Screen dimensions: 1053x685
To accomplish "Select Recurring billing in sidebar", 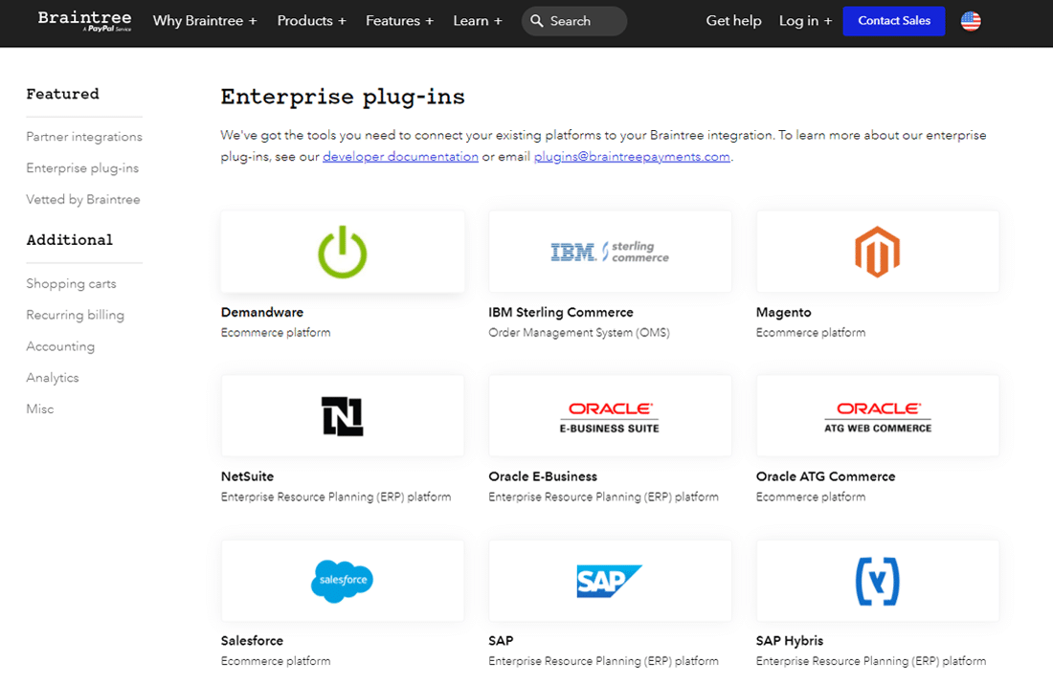I will tap(76, 315).
